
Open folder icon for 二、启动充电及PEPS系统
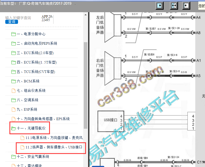(x=14, y=44)
